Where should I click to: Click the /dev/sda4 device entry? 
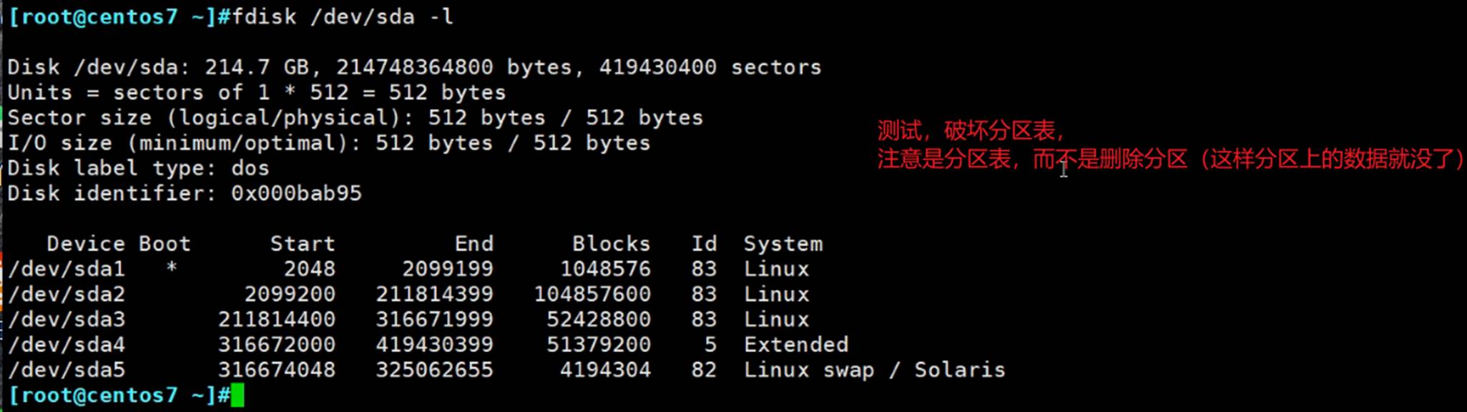67,345
